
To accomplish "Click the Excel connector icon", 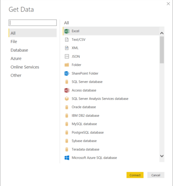I will [x=67, y=31].
